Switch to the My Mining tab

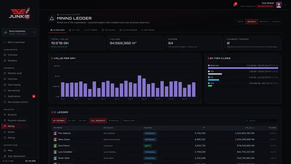pos(91,30)
